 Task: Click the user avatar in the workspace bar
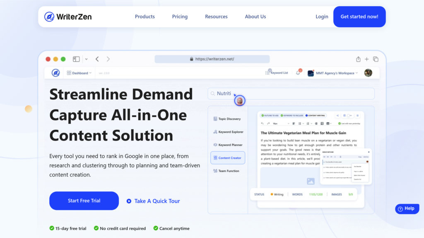(x=368, y=73)
